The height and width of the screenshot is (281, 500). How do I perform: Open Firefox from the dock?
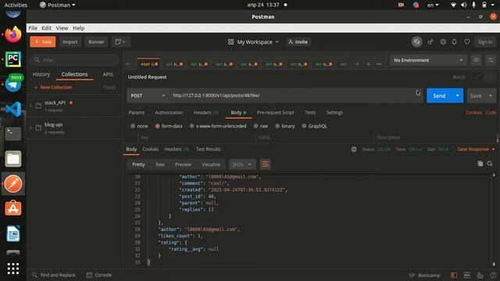point(13,34)
